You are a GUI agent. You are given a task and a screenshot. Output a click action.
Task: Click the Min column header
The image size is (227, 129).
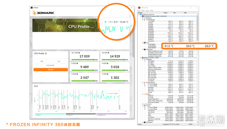pos(178,13)
